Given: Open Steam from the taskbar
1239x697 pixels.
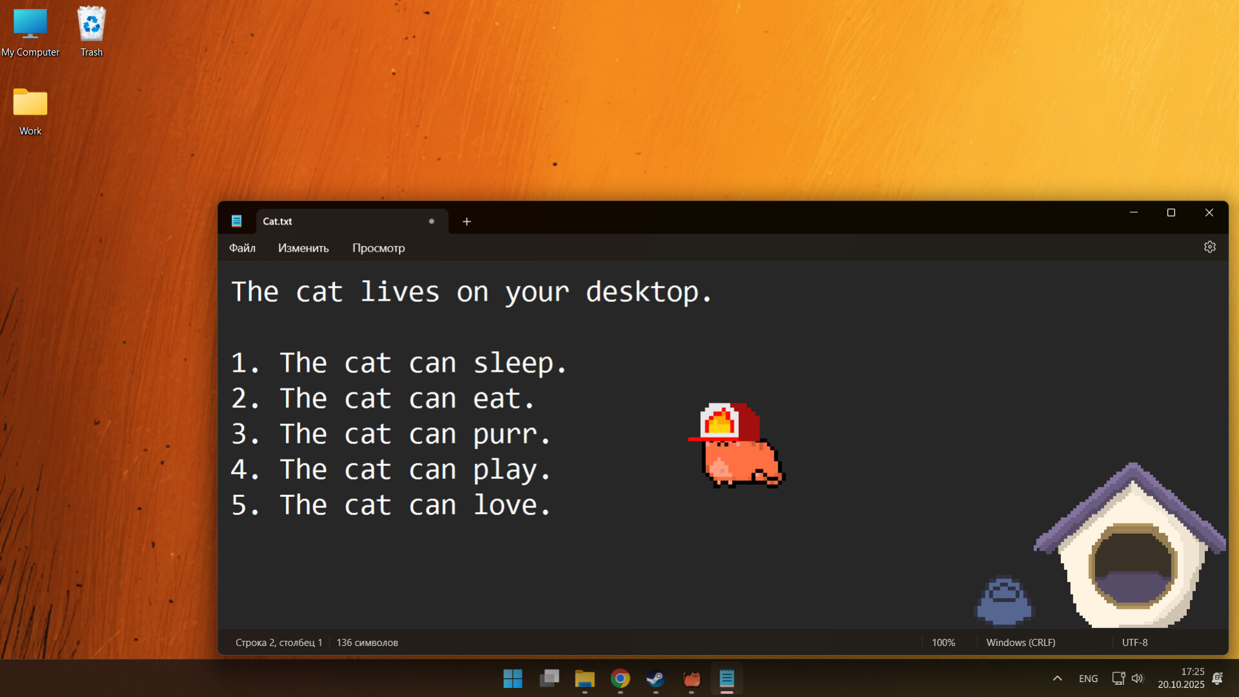Looking at the screenshot, I should pos(656,679).
